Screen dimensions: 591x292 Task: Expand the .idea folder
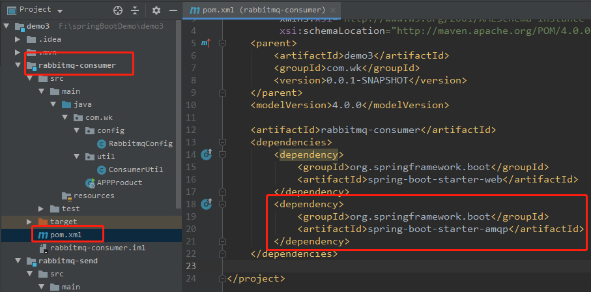pos(18,39)
